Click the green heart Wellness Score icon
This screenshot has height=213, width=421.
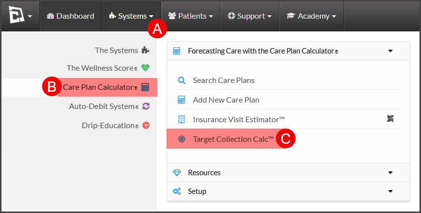(x=146, y=68)
